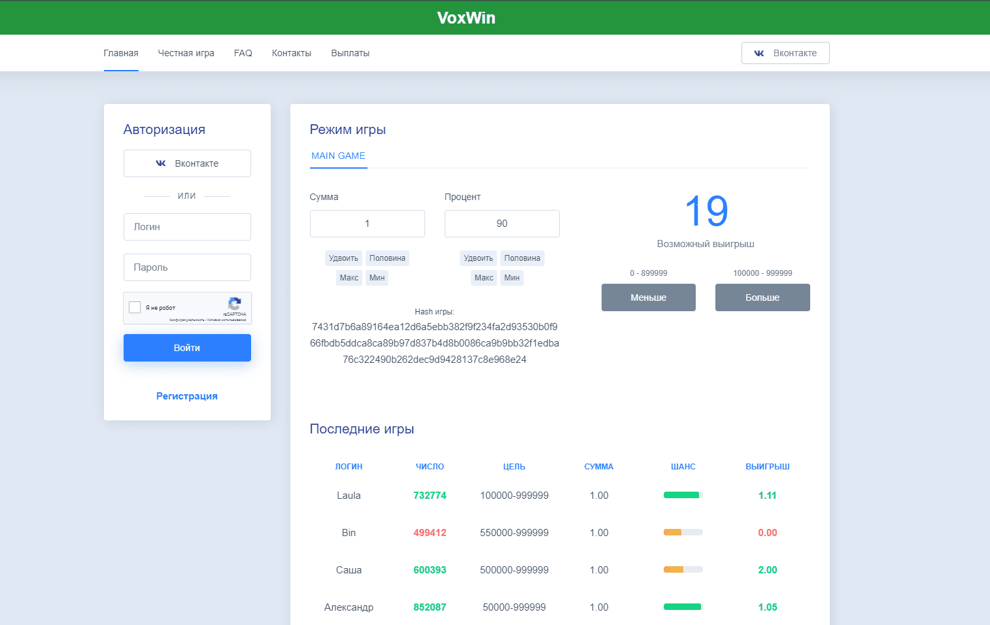Click the reCAPTCHA logo icon
Viewport: 990px width, 625px height.
point(235,303)
